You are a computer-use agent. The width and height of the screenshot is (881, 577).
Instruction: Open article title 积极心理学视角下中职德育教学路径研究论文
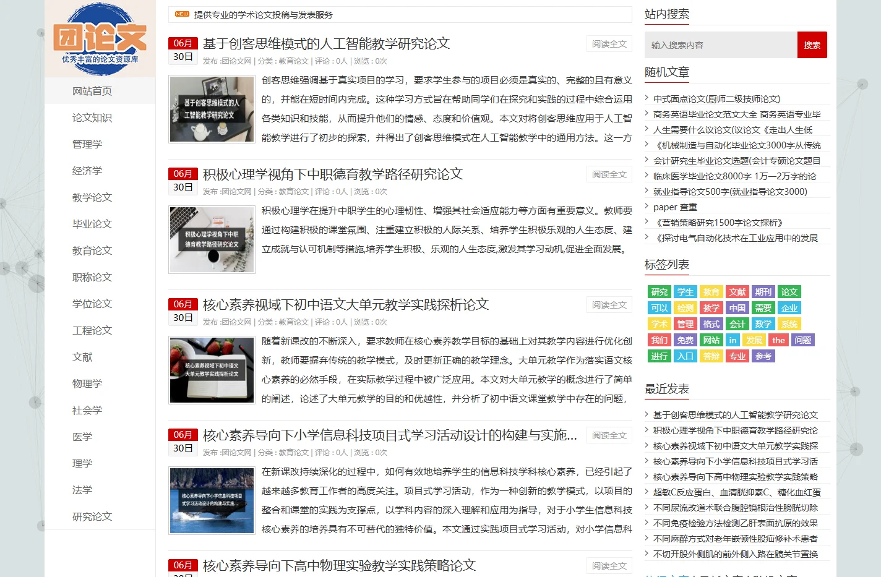click(333, 174)
